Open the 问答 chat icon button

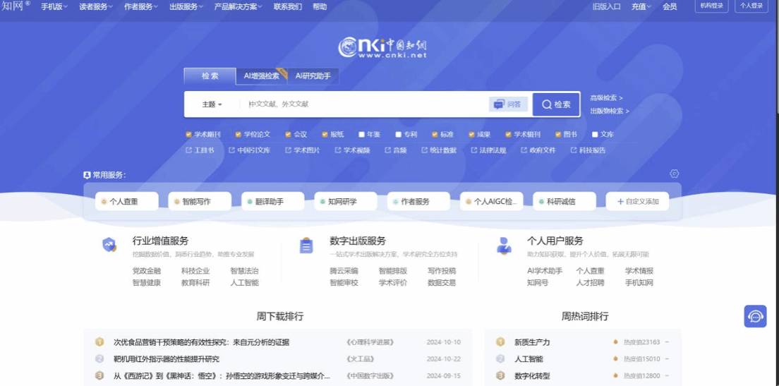(508, 104)
